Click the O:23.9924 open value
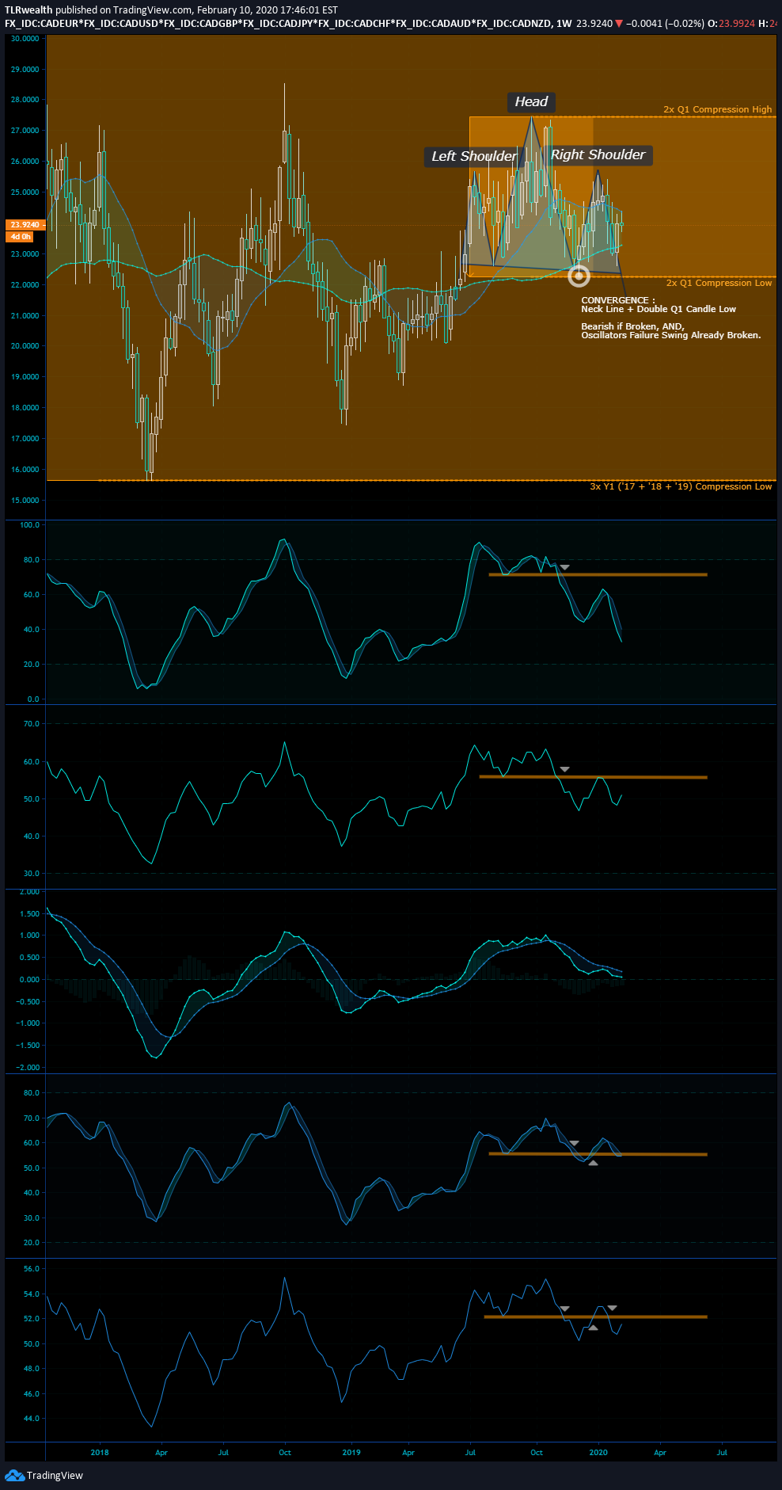782x1490 pixels. 731,23
